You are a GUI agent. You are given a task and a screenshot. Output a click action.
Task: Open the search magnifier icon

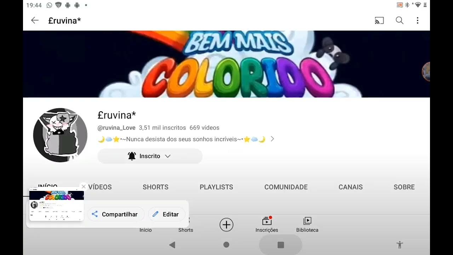tap(400, 21)
